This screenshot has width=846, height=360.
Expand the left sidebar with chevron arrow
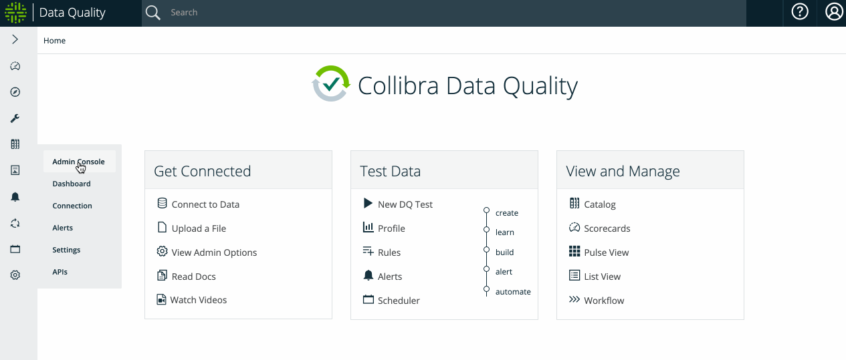coord(15,40)
